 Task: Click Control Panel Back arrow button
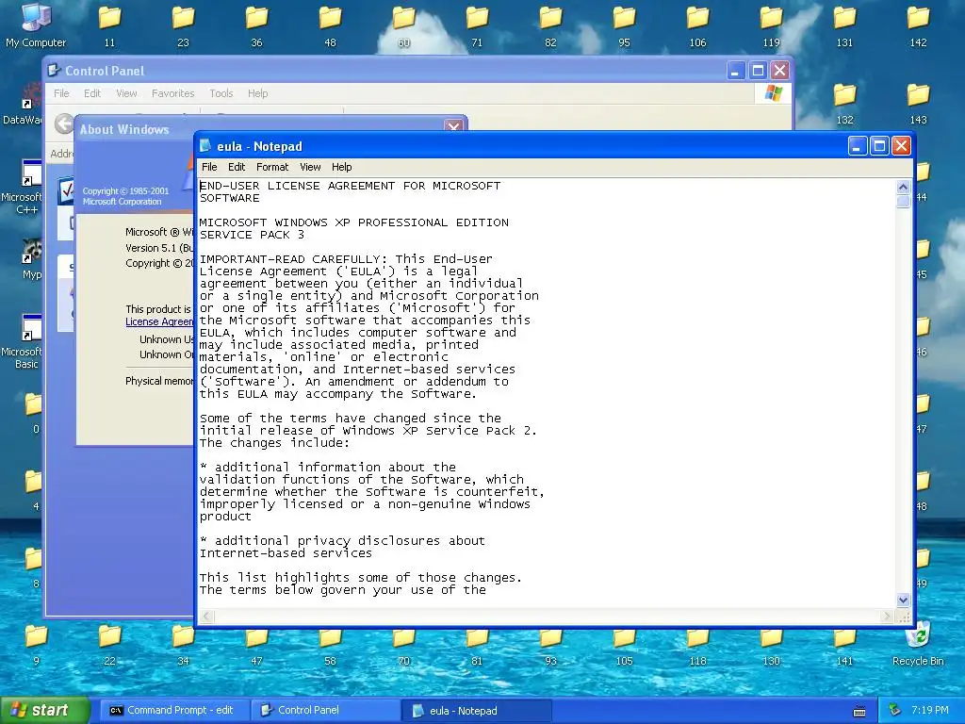(x=63, y=123)
